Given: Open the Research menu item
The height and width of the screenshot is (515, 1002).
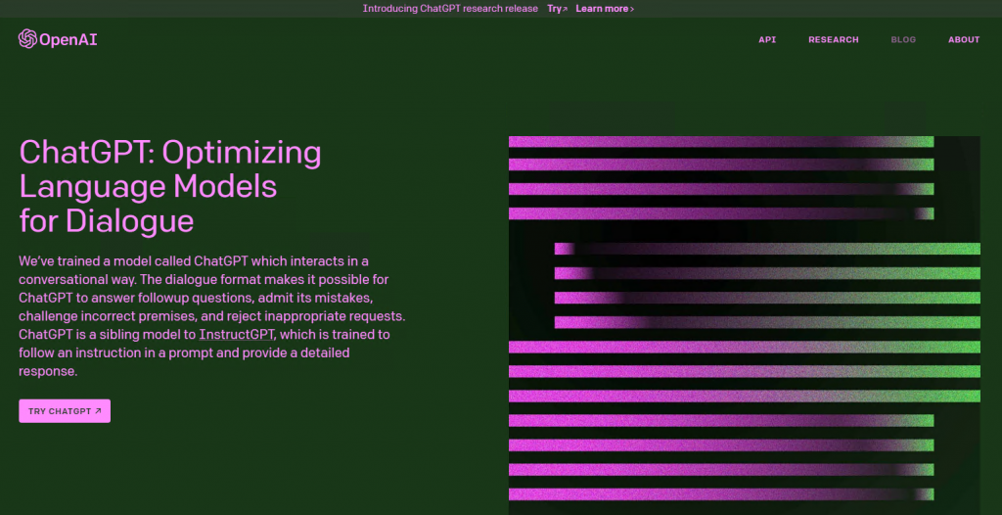Looking at the screenshot, I should tap(834, 40).
